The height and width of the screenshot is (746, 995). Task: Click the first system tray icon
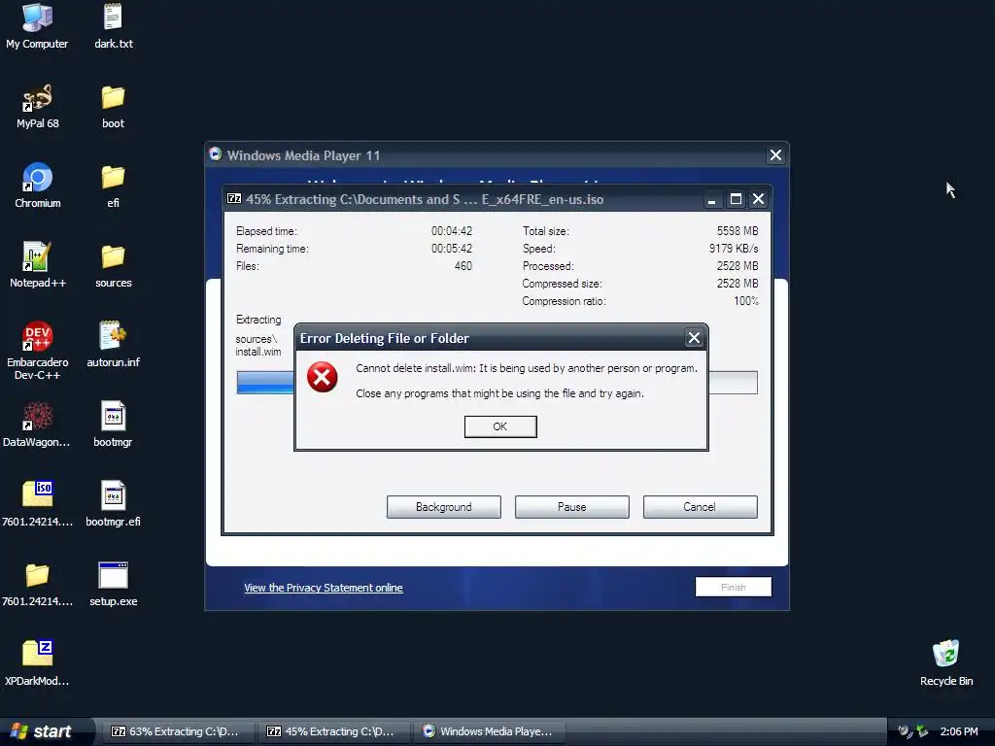(905, 731)
